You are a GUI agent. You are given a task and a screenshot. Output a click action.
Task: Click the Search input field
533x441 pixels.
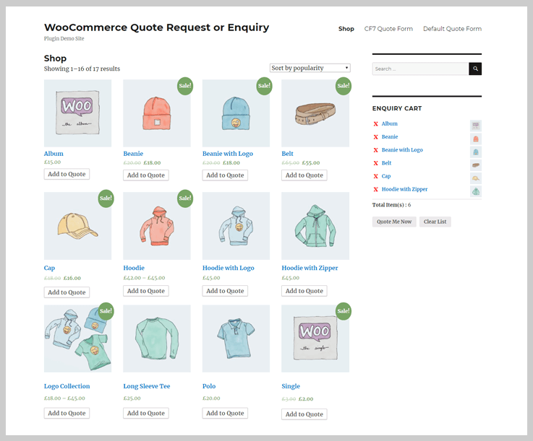(x=420, y=69)
